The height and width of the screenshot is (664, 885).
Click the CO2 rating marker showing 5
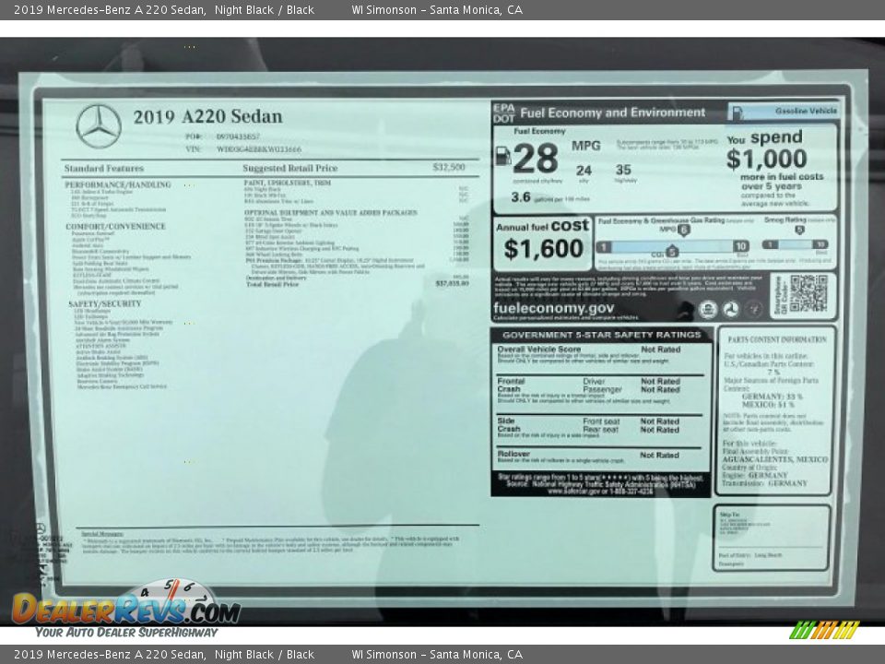(672, 252)
